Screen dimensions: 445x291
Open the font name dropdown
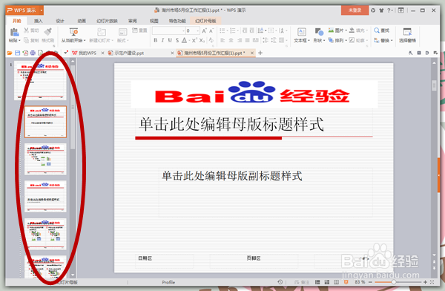pos(184,30)
